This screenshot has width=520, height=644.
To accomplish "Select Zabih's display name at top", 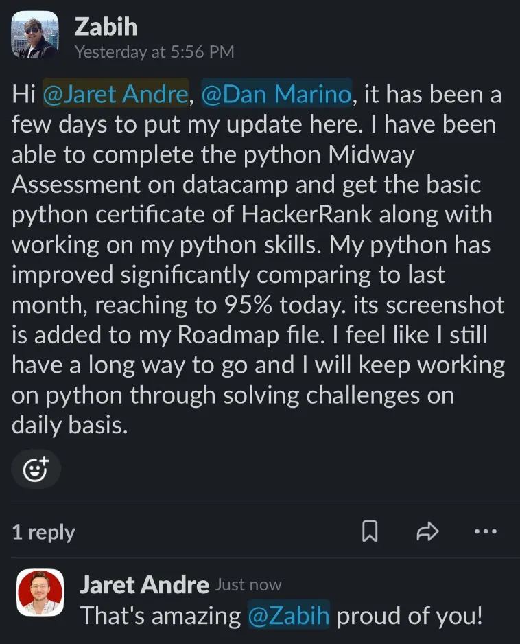I will (x=106, y=27).
